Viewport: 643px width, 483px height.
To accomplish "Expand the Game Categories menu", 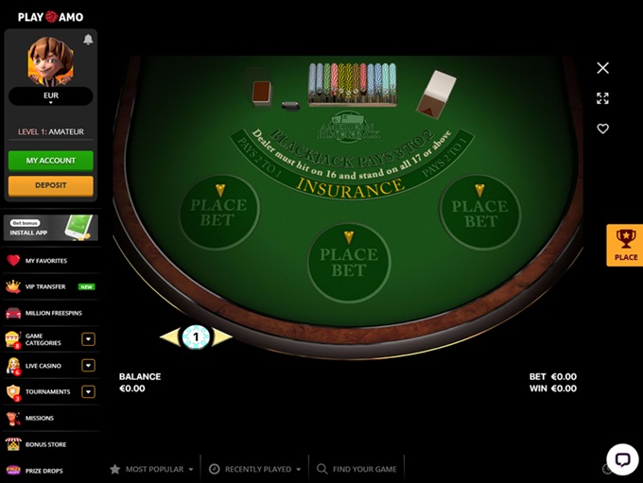I will pyautogui.click(x=88, y=339).
